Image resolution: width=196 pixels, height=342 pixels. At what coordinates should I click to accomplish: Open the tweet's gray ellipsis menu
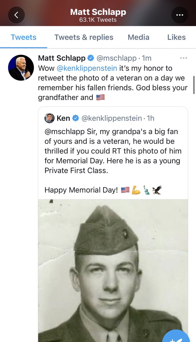pos(184,58)
